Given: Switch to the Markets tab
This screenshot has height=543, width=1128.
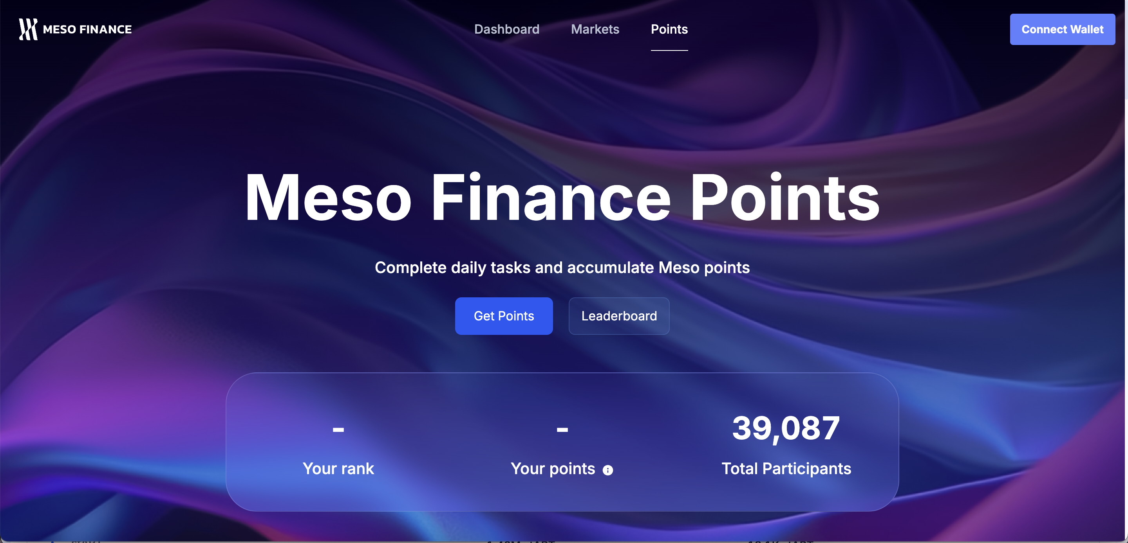Looking at the screenshot, I should click(x=595, y=29).
